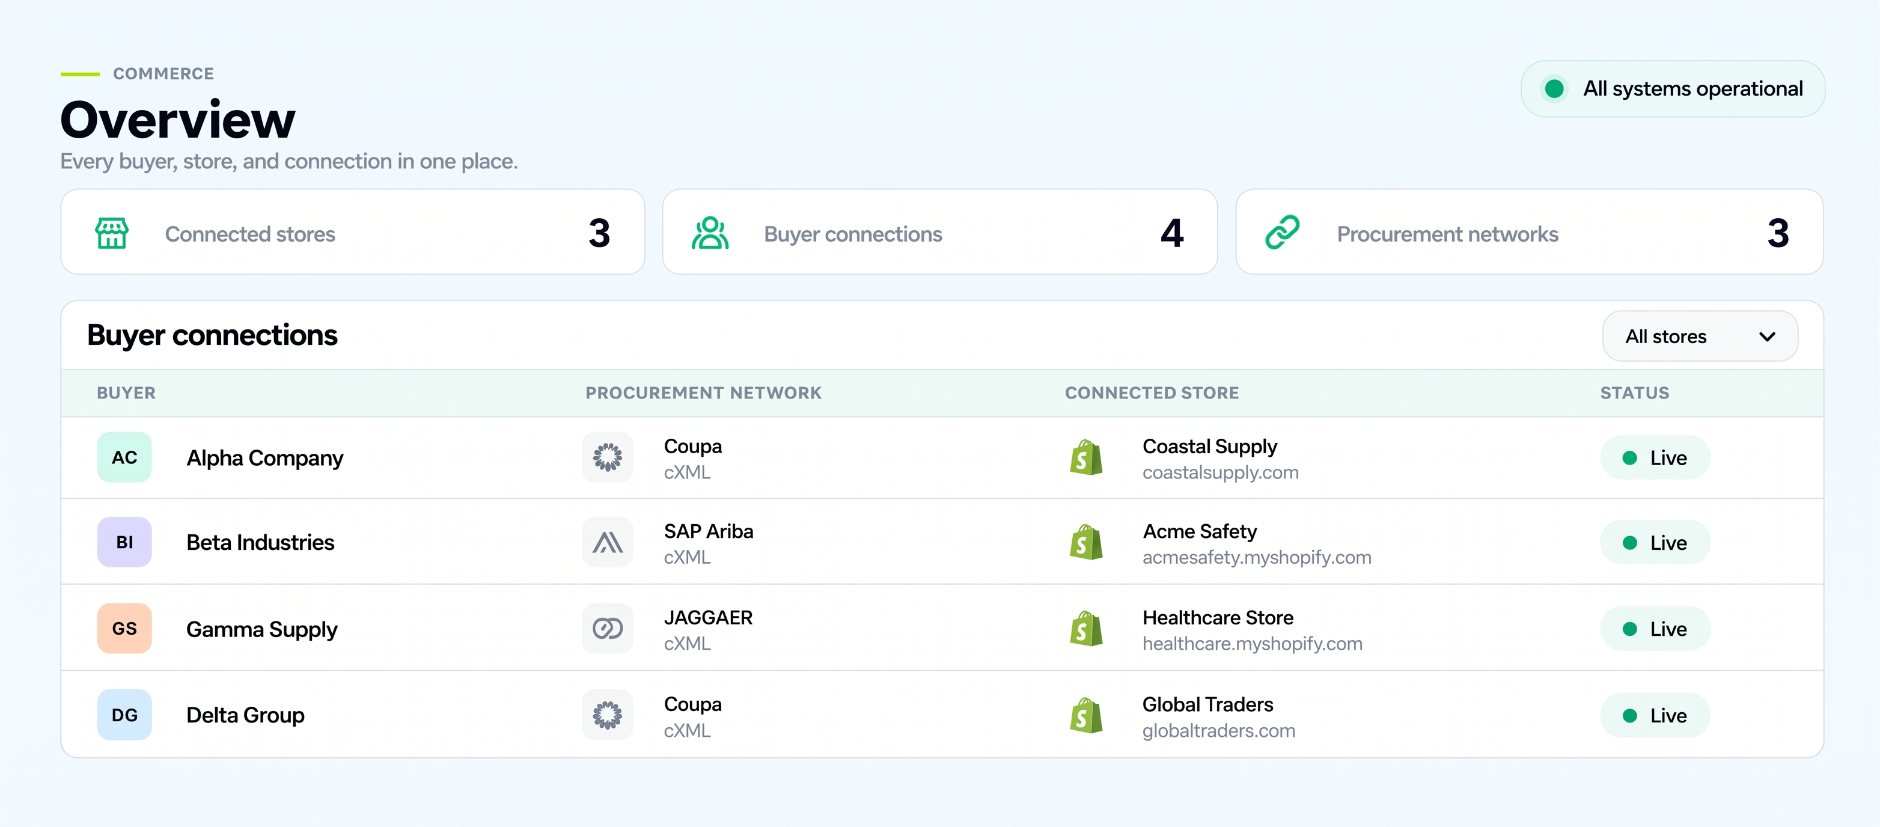1880x827 pixels.
Task: Click the Live status of Alpha Company
Action: tap(1655, 459)
